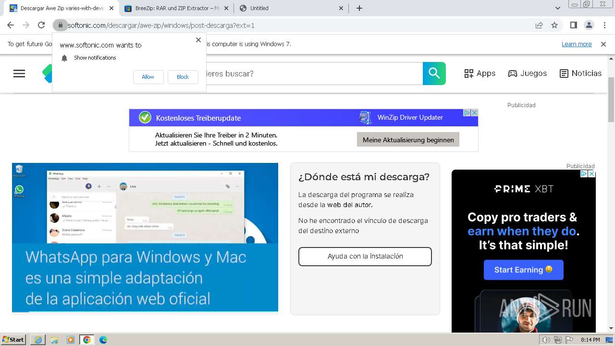Block notifications from softonic.com
Viewport: 615px width, 346px height.
pos(183,77)
